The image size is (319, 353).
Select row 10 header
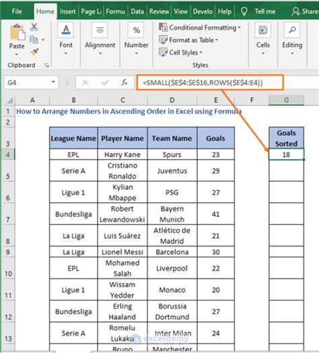(x=8, y=268)
